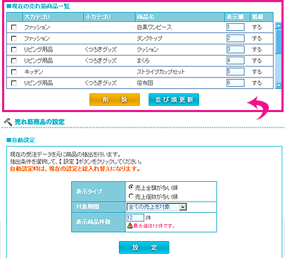Click display order field for 座布団

click(x=236, y=82)
